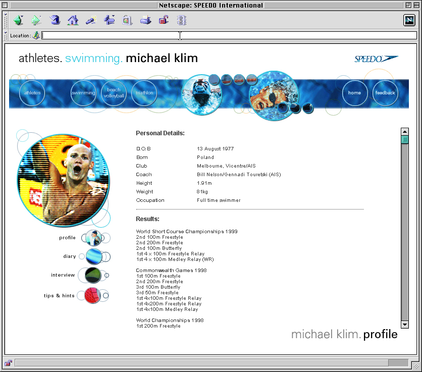Open Search using the flashlight icon
The width and height of the screenshot is (422, 372).
coord(91,20)
